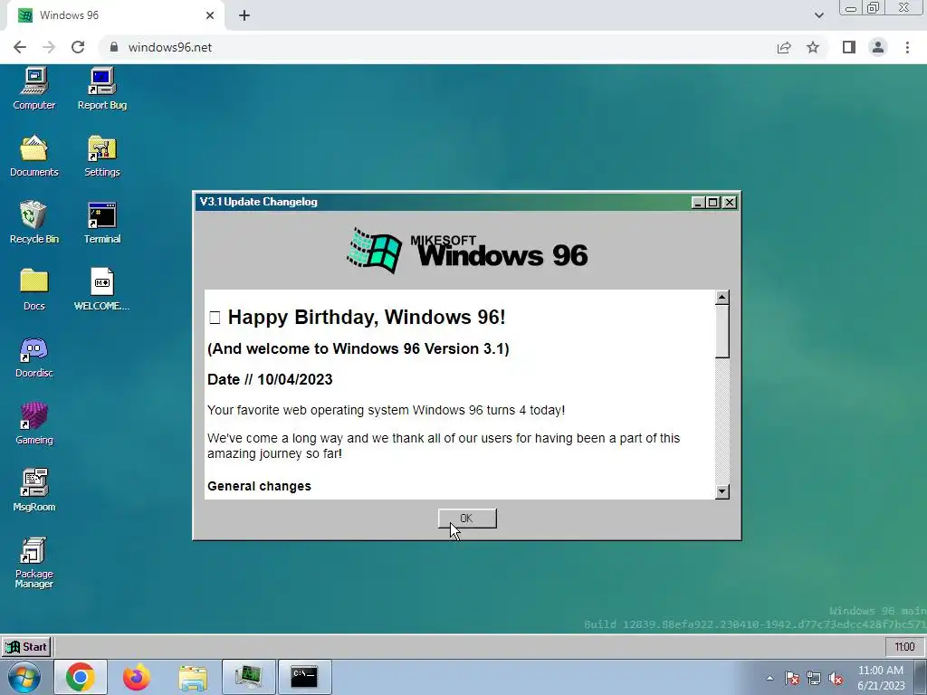Screen dimensions: 927x695
Task: Close the Windows 96 browser tab
Action: pos(210,16)
